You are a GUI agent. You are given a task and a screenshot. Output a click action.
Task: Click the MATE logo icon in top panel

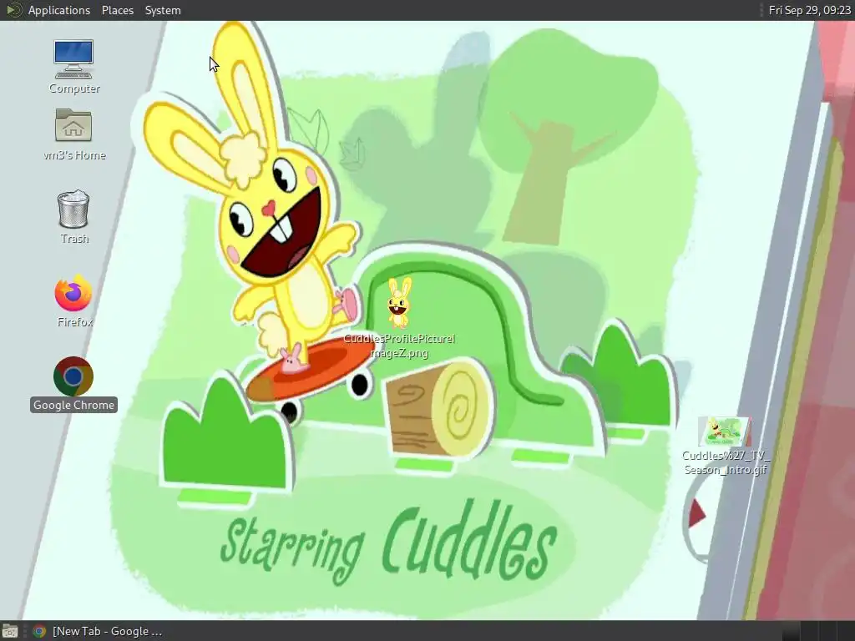click(13, 10)
